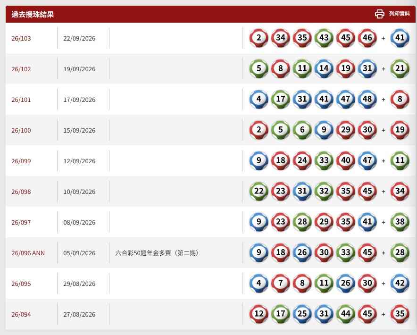
Task: Click red ball 12 in draw 26/094
Action: (x=259, y=314)
